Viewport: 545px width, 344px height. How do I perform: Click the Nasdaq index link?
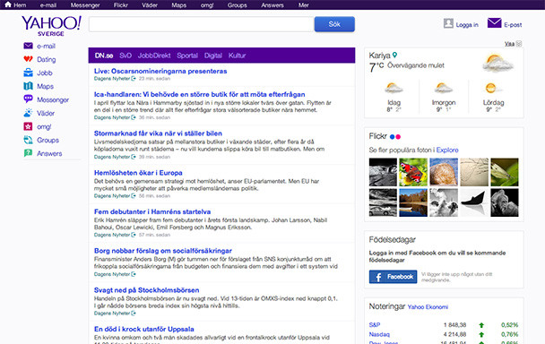[x=379, y=334]
